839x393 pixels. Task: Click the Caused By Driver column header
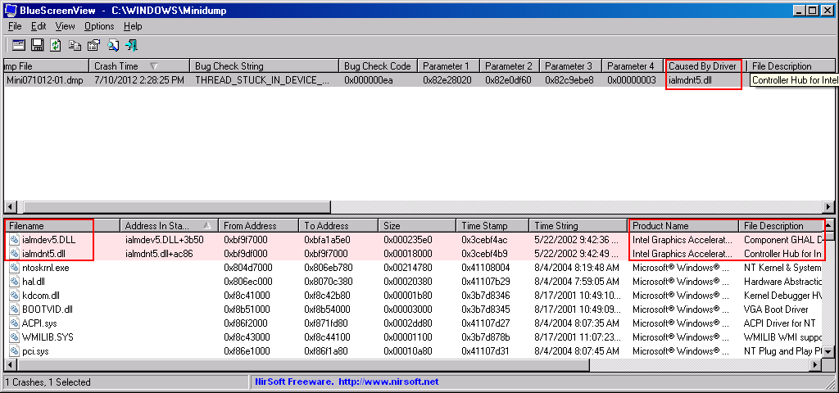click(702, 66)
